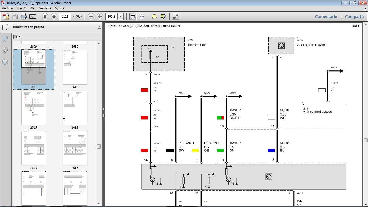This screenshot has width=368, height=207.
Task: Open the Ver menu
Action: (x=33, y=8)
